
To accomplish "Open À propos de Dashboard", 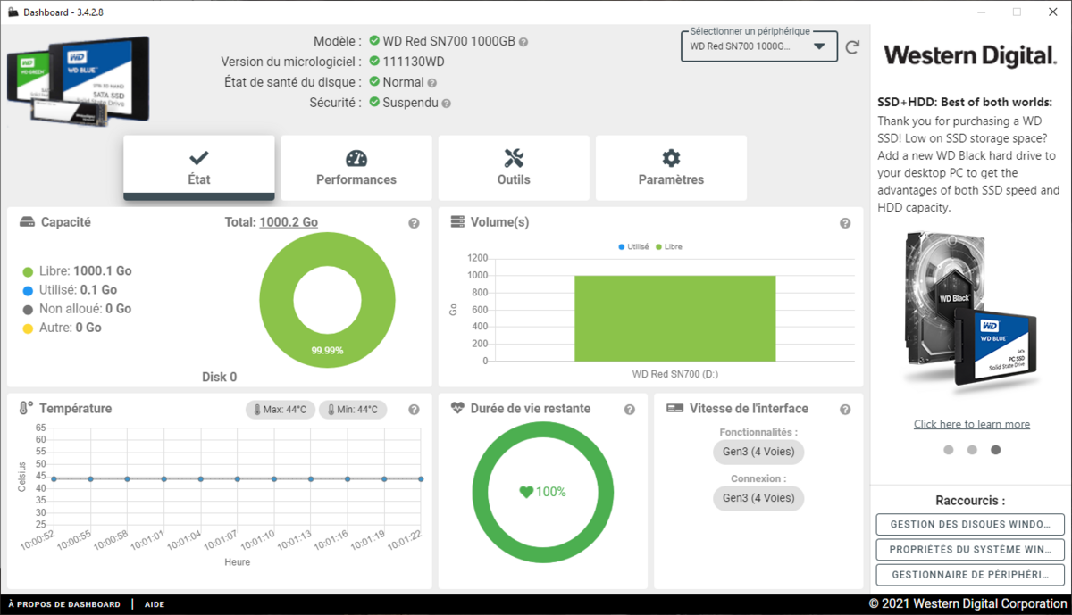I will pyautogui.click(x=64, y=604).
